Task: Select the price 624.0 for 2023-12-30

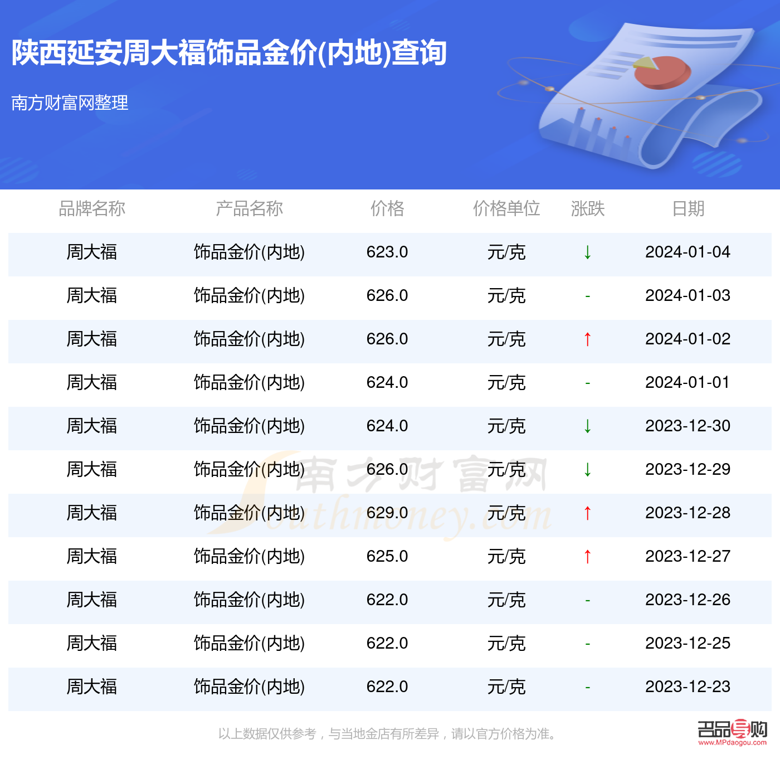Action: [387, 426]
